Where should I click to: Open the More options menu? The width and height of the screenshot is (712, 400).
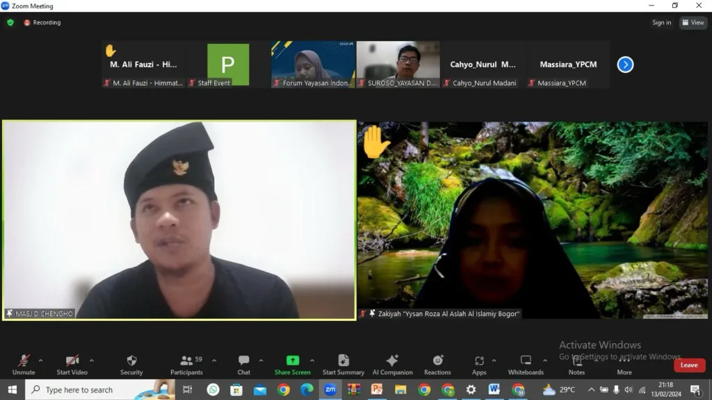pos(624,365)
